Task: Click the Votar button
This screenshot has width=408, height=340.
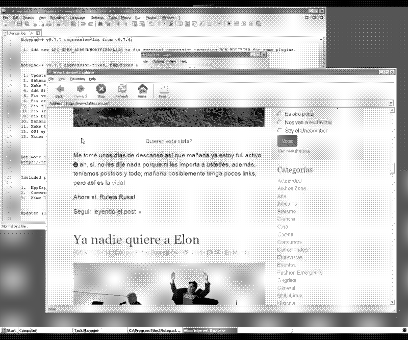Action: click(287, 141)
